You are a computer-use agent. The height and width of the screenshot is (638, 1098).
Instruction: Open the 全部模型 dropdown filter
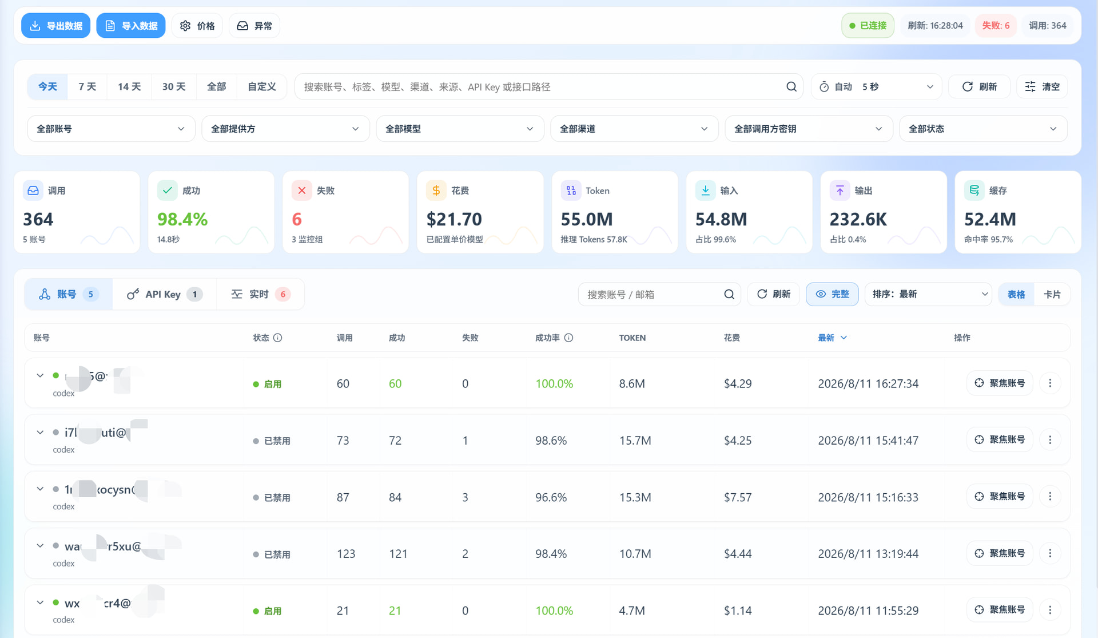pos(460,129)
